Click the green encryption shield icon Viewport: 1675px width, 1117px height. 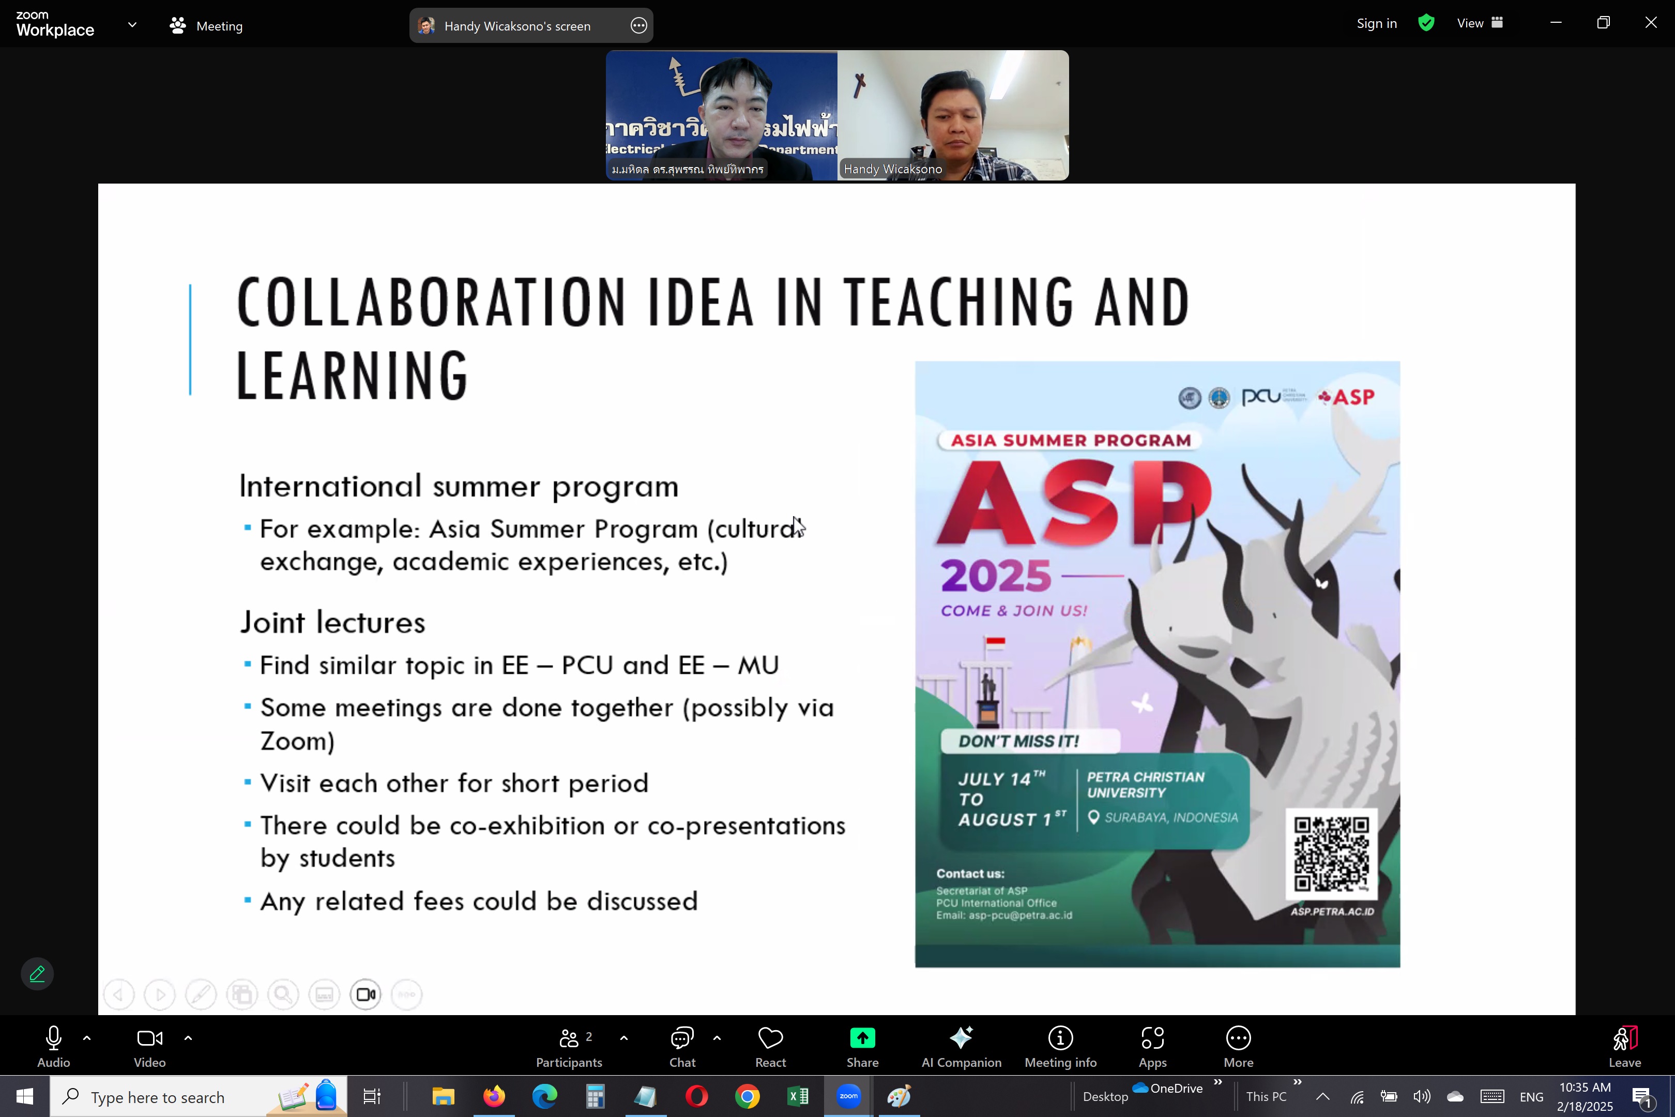pos(1426,23)
